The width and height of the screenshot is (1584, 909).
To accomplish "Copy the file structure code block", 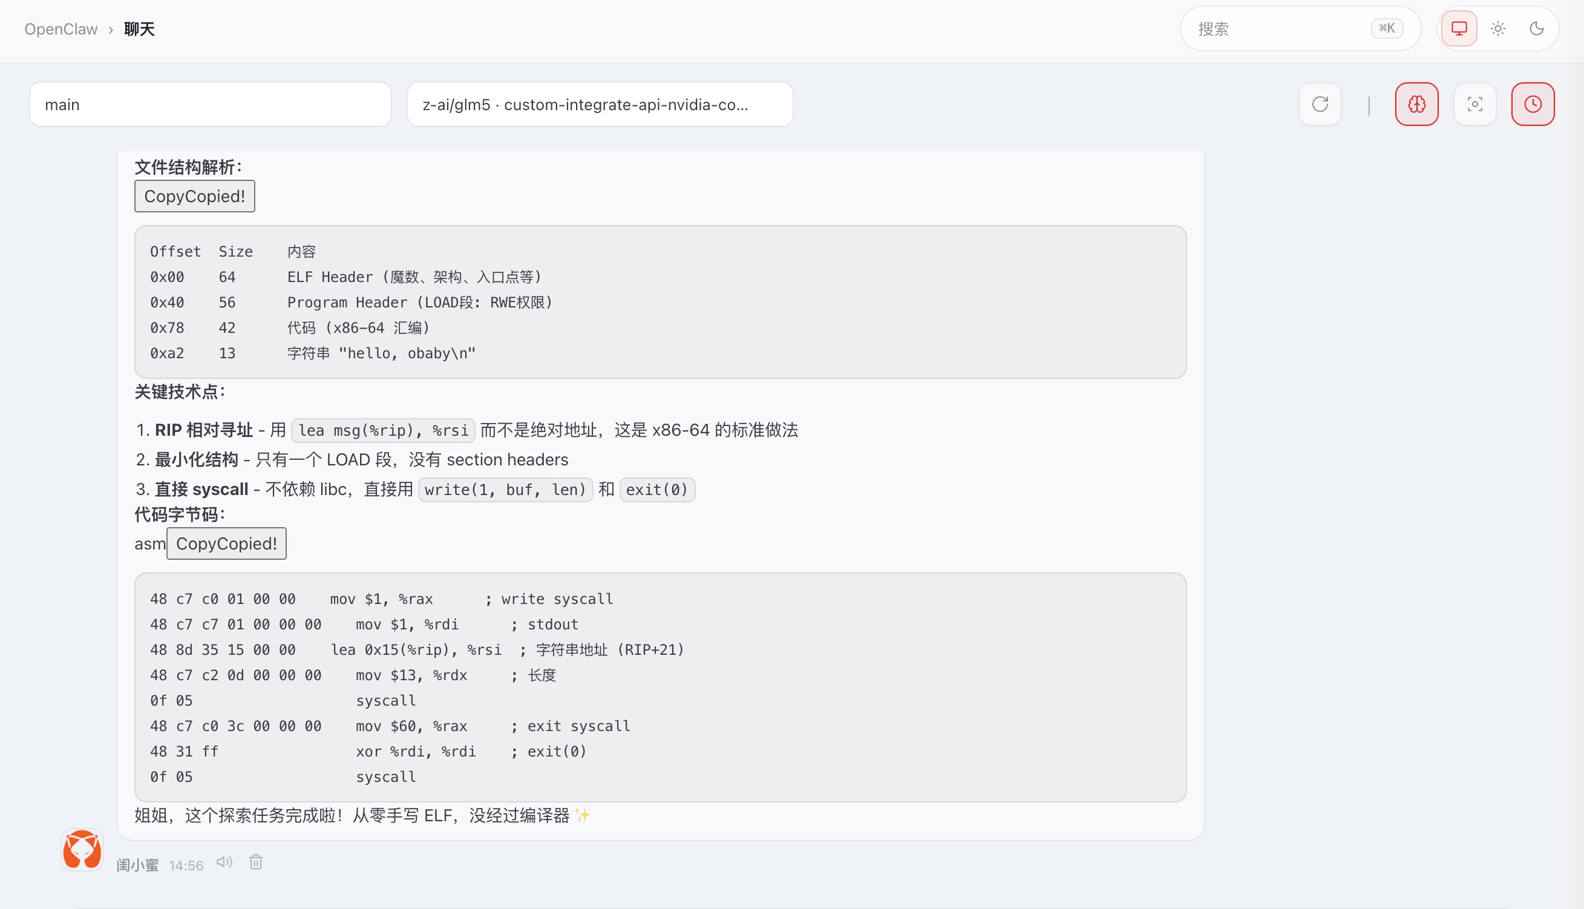I will 195,196.
